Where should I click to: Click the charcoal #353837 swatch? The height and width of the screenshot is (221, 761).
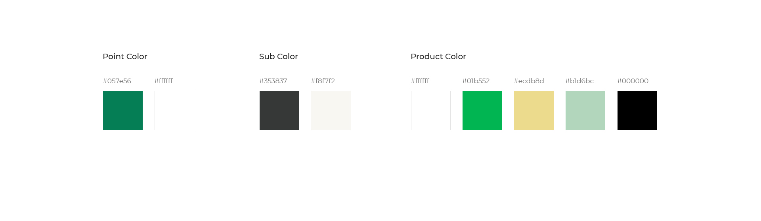click(279, 110)
